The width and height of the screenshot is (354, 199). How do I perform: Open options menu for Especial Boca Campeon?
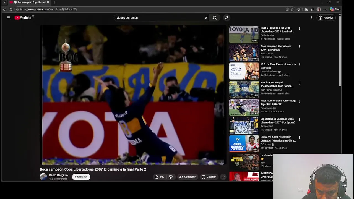[x=299, y=119]
